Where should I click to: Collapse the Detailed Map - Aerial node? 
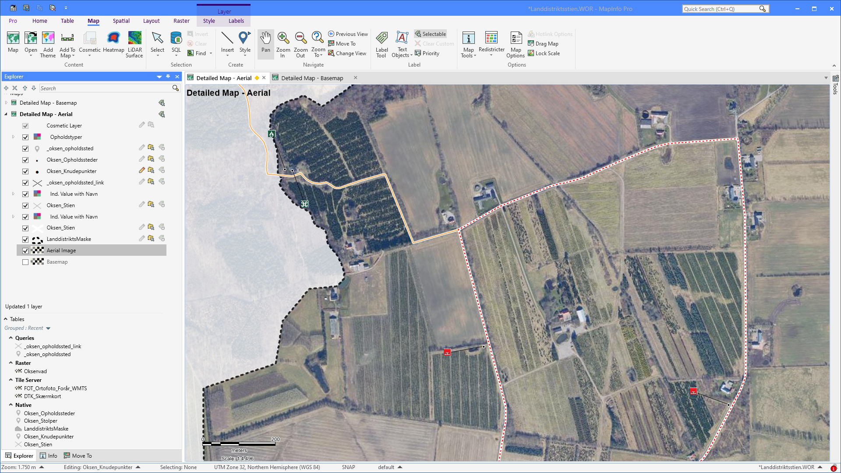point(6,114)
